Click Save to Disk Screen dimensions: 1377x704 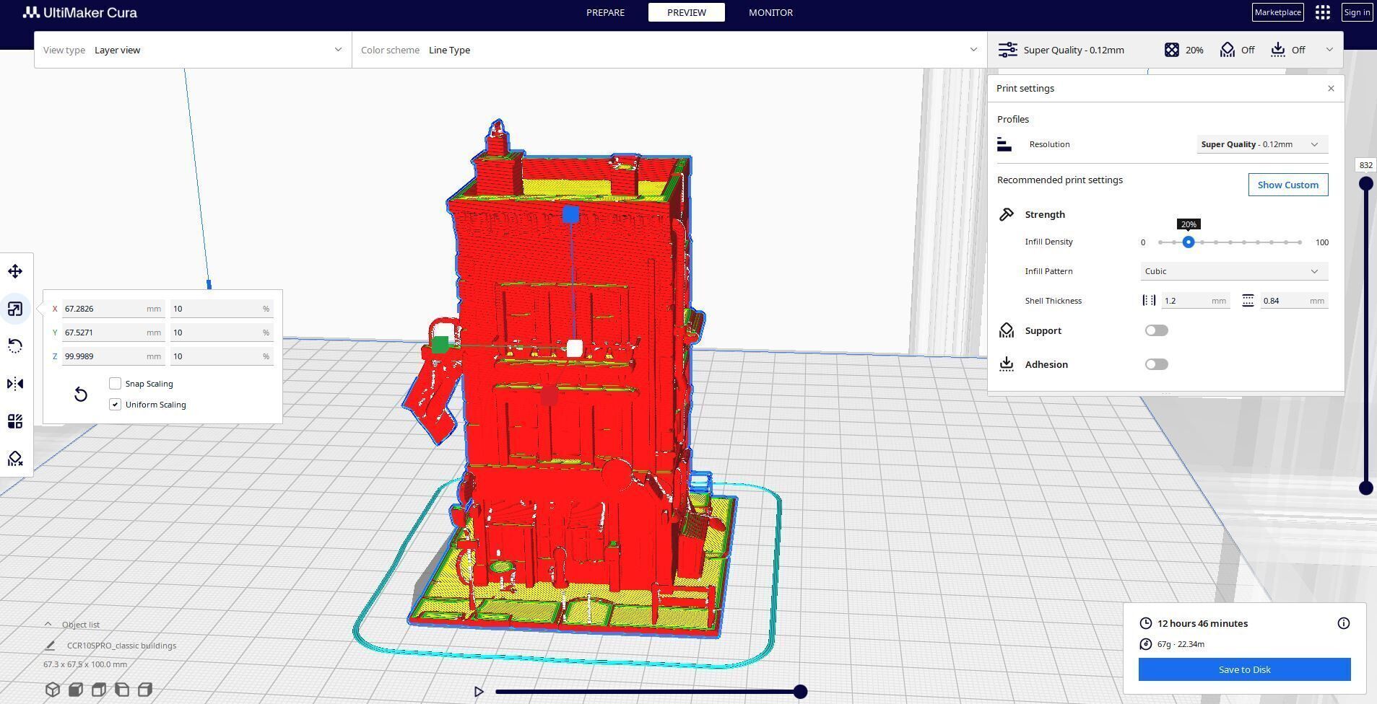1244,669
